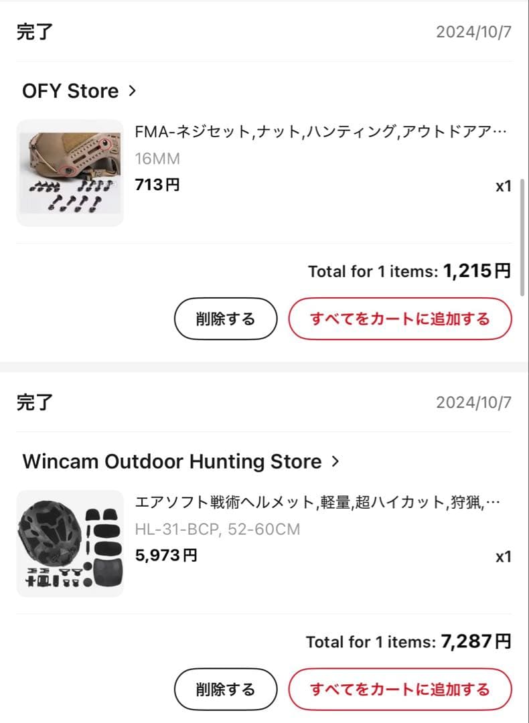This screenshot has height=723, width=529.
Task: Click the 713円 item price
Action: click(x=157, y=185)
